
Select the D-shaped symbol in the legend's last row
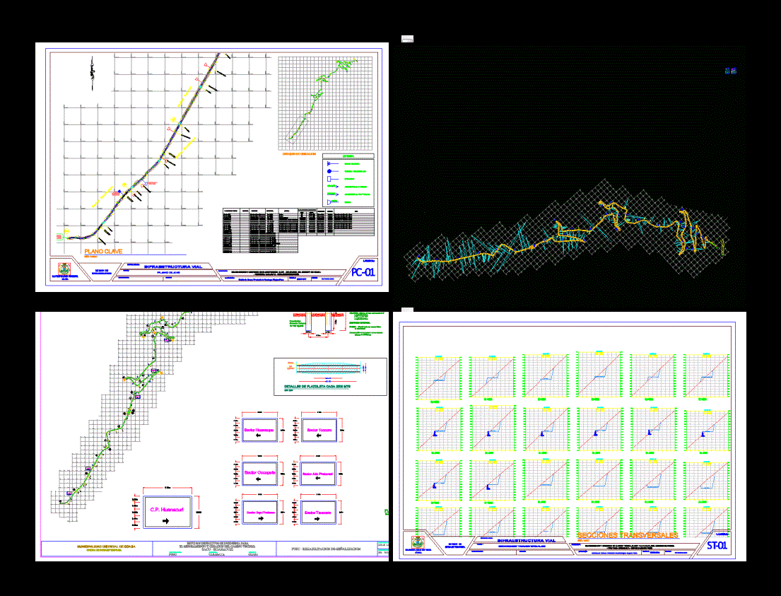point(329,201)
